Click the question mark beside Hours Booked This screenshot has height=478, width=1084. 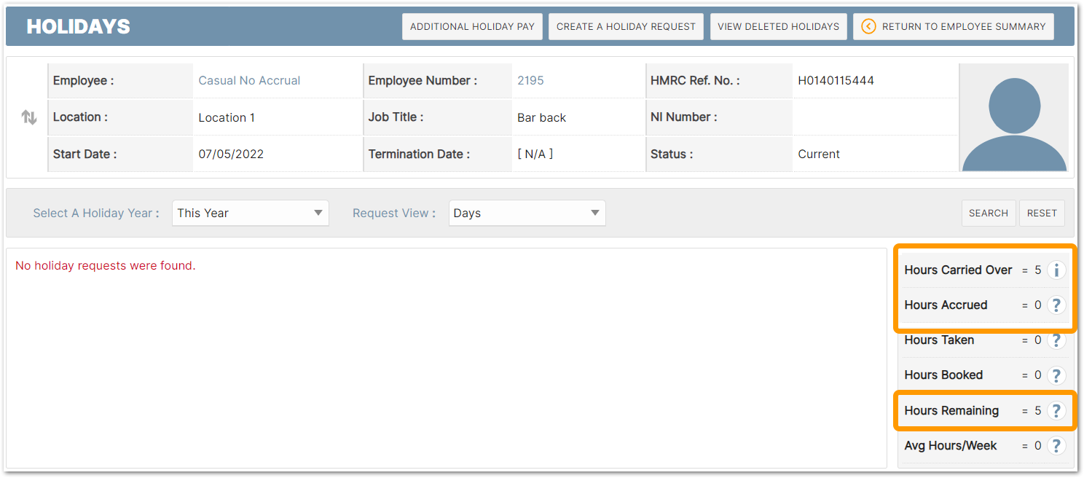pyautogui.click(x=1056, y=375)
